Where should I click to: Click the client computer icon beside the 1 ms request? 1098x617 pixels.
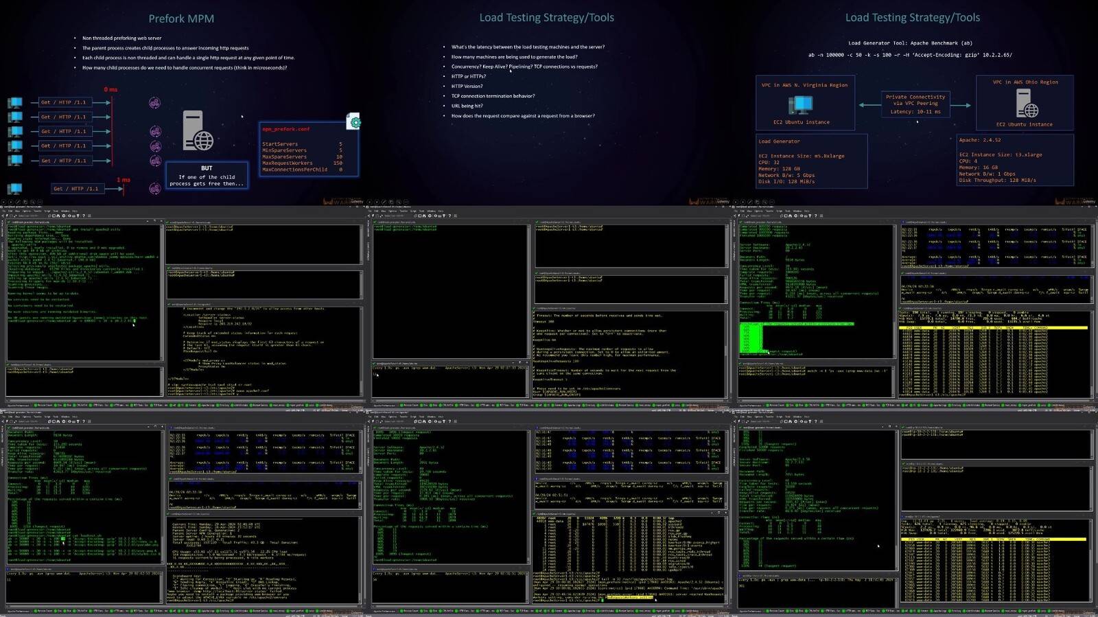coord(14,188)
